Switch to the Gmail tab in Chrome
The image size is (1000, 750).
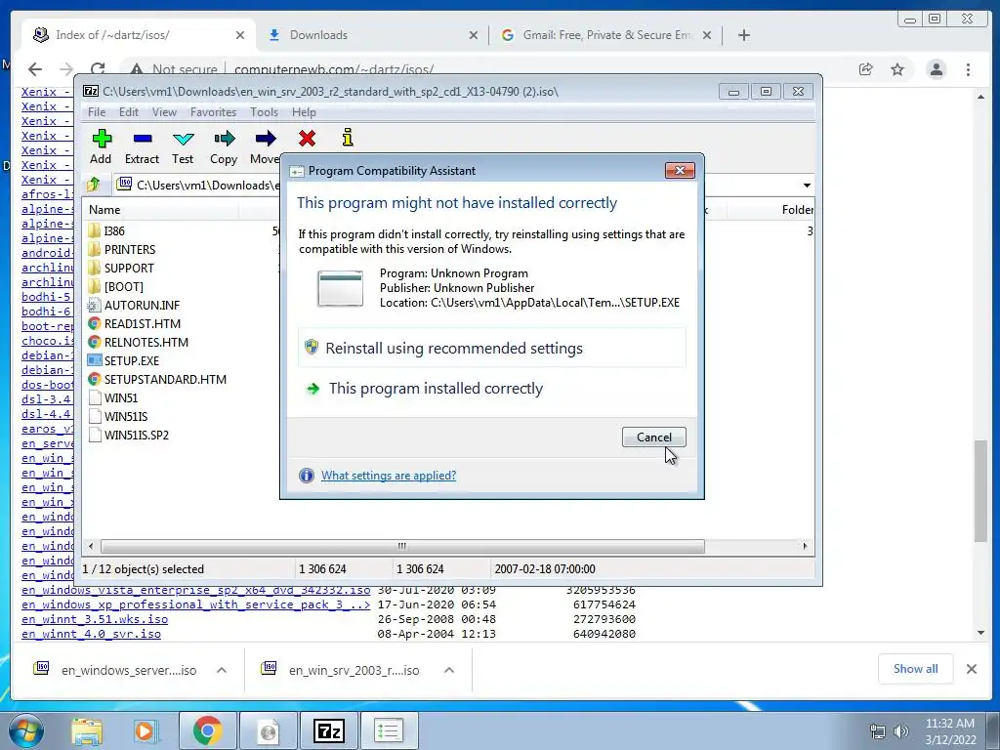(605, 35)
